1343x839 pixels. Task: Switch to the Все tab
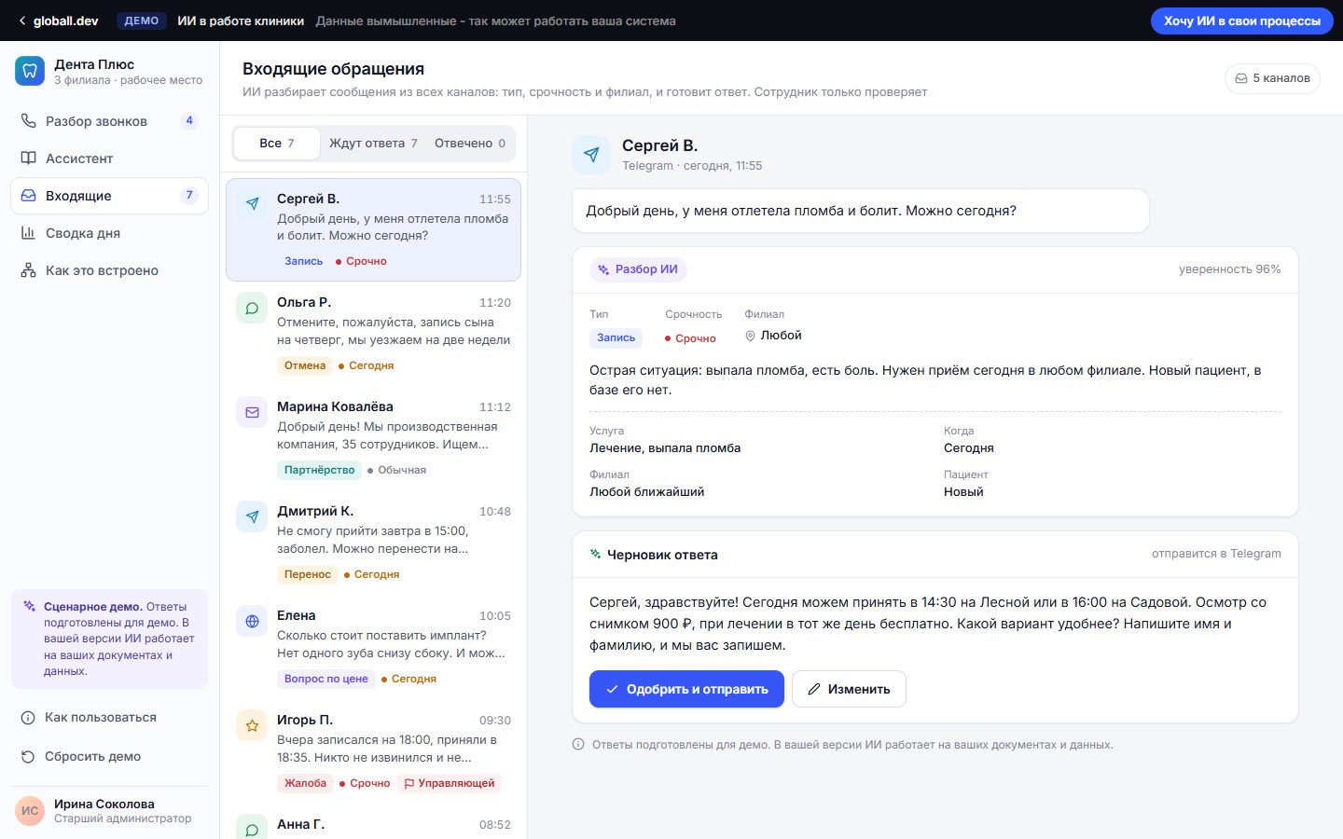click(x=276, y=144)
